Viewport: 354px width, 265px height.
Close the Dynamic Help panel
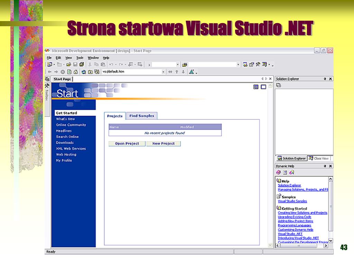(330, 166)
